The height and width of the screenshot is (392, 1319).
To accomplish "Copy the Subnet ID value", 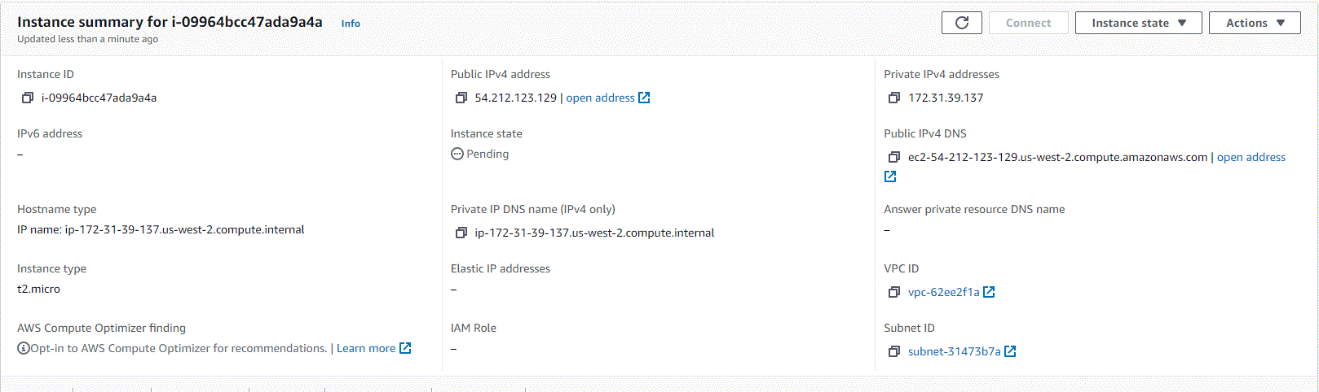I will coord(894,351).
